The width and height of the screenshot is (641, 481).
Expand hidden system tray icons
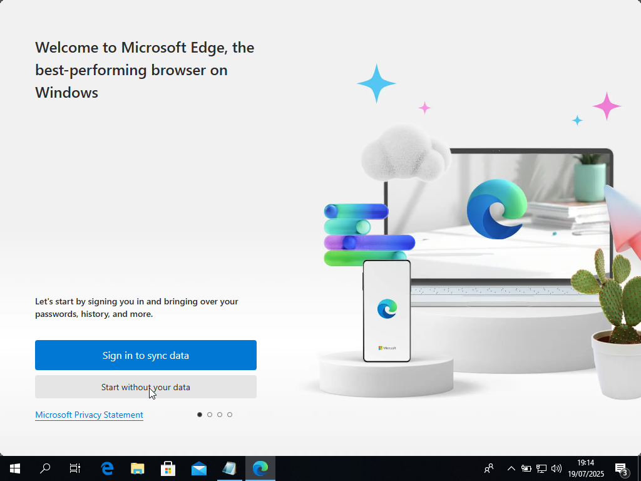(x=511, y=468)
